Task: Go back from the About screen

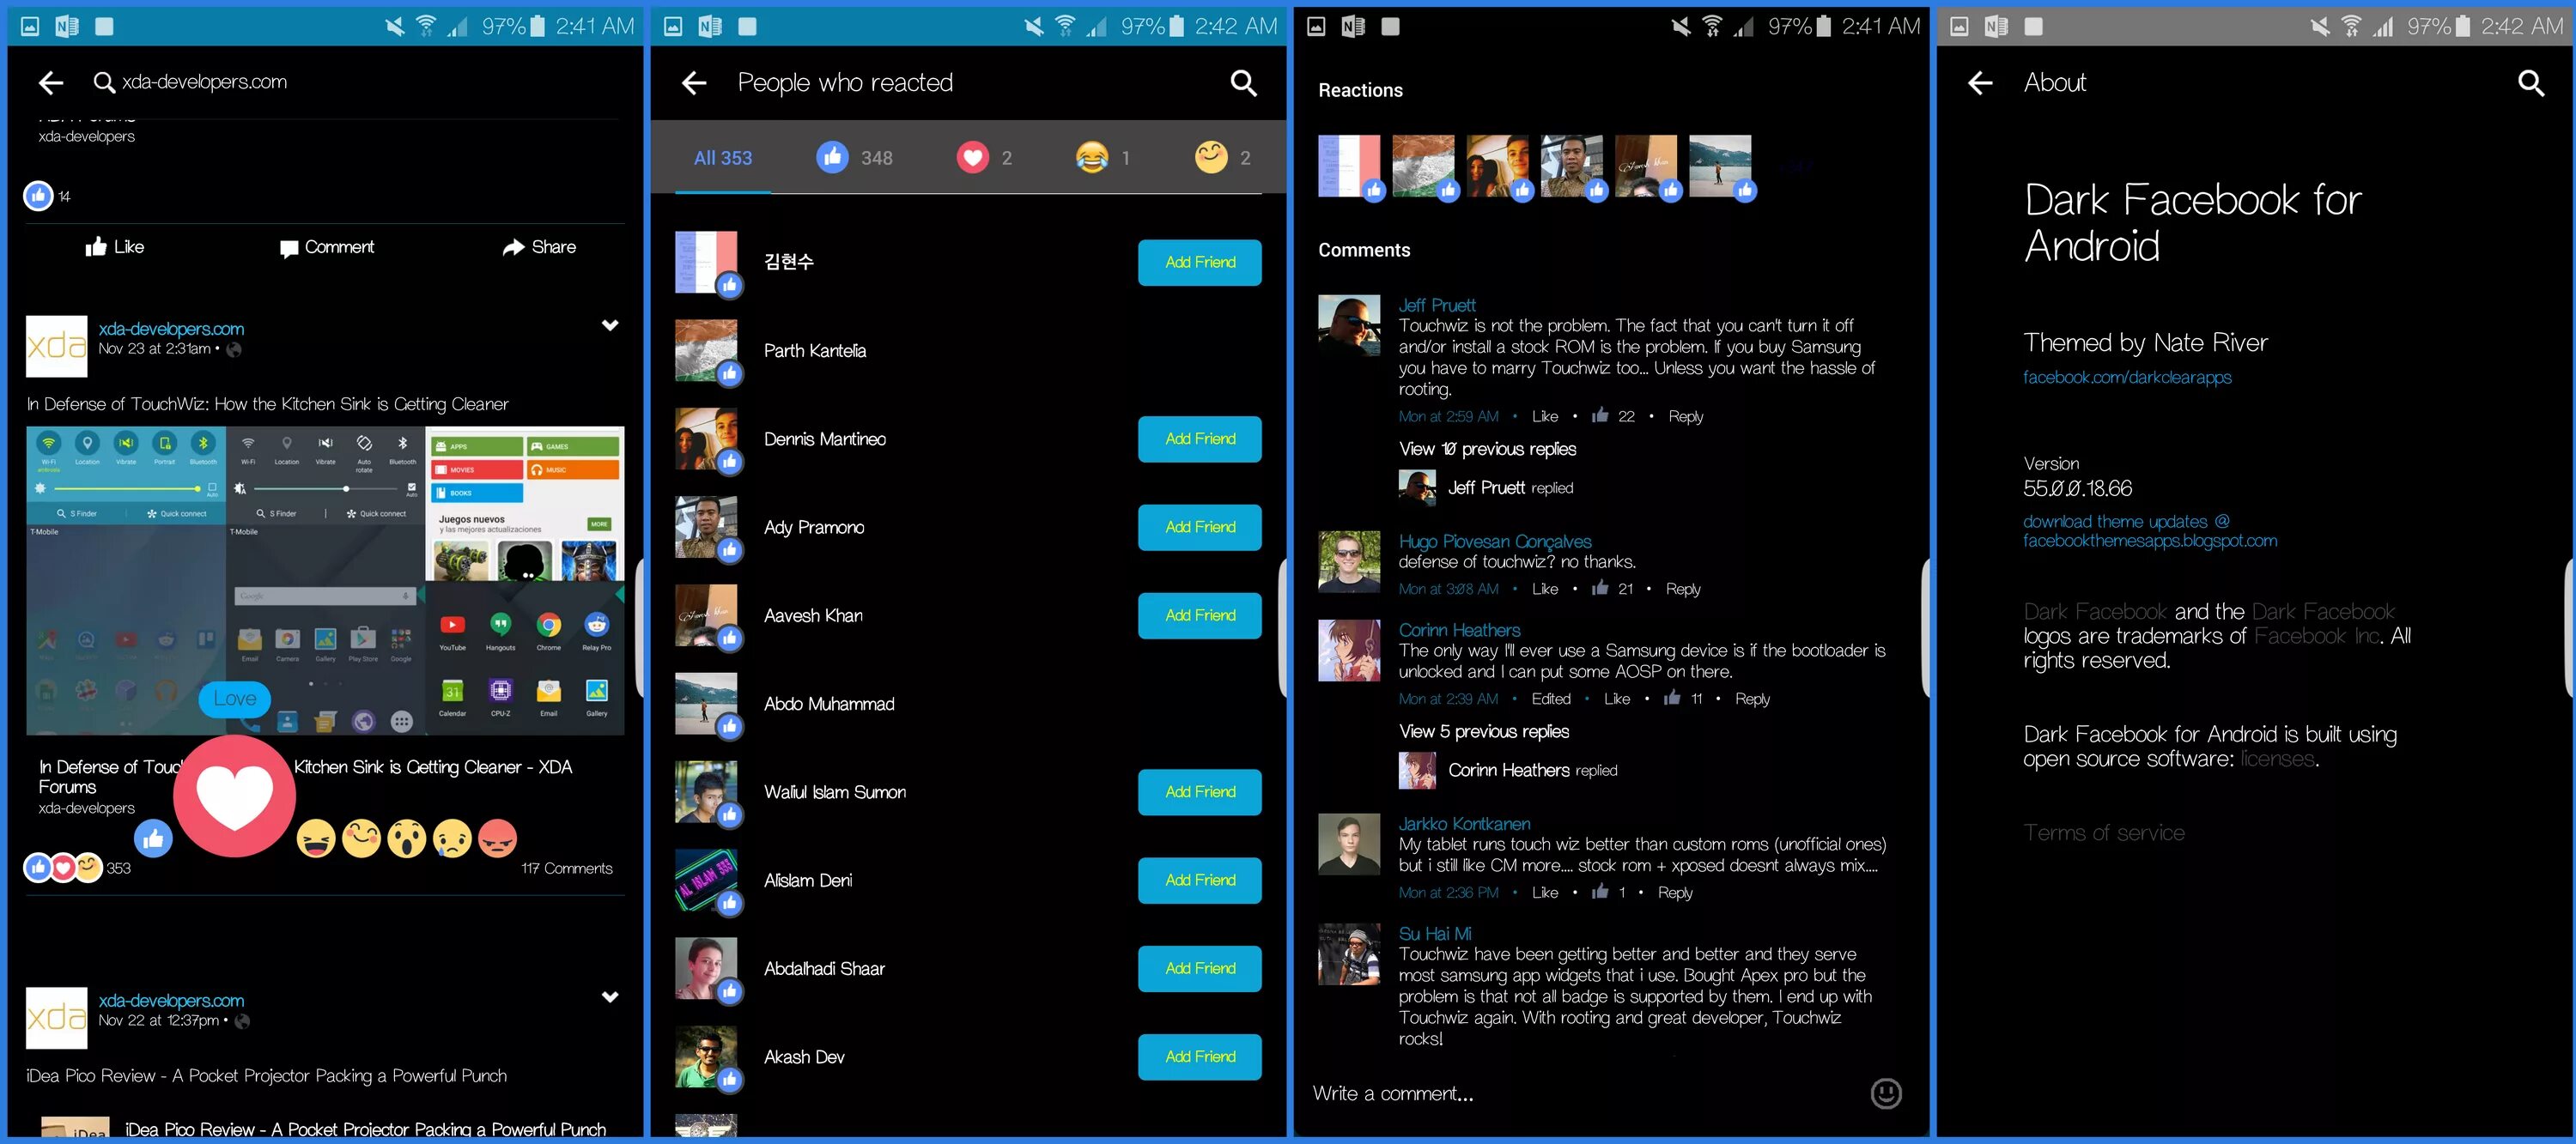Action: point(1980,83)
